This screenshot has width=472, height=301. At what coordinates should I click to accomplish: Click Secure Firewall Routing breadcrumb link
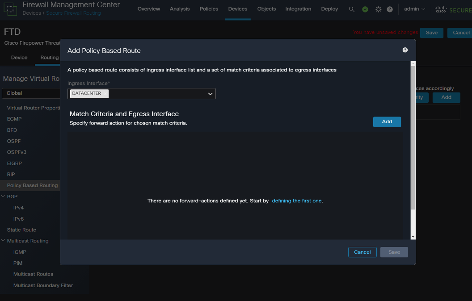[x=73, y=13]
